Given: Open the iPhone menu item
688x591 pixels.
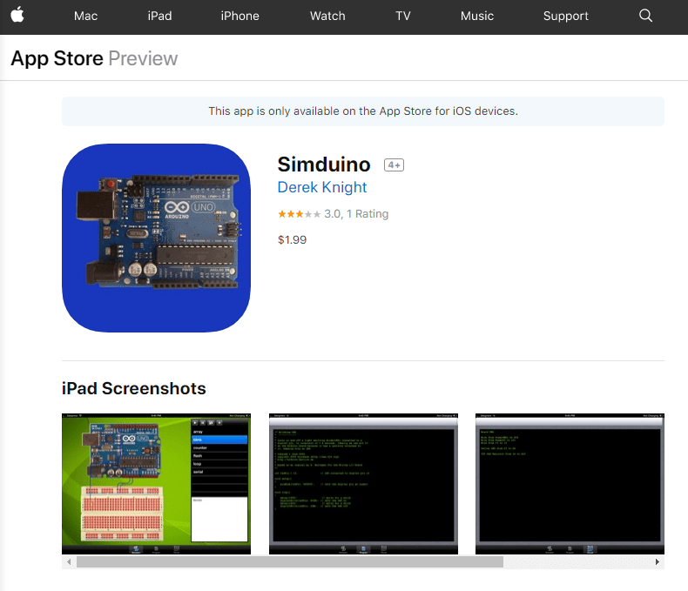Looking at the screenshot, I should click(x=240, y=17).
